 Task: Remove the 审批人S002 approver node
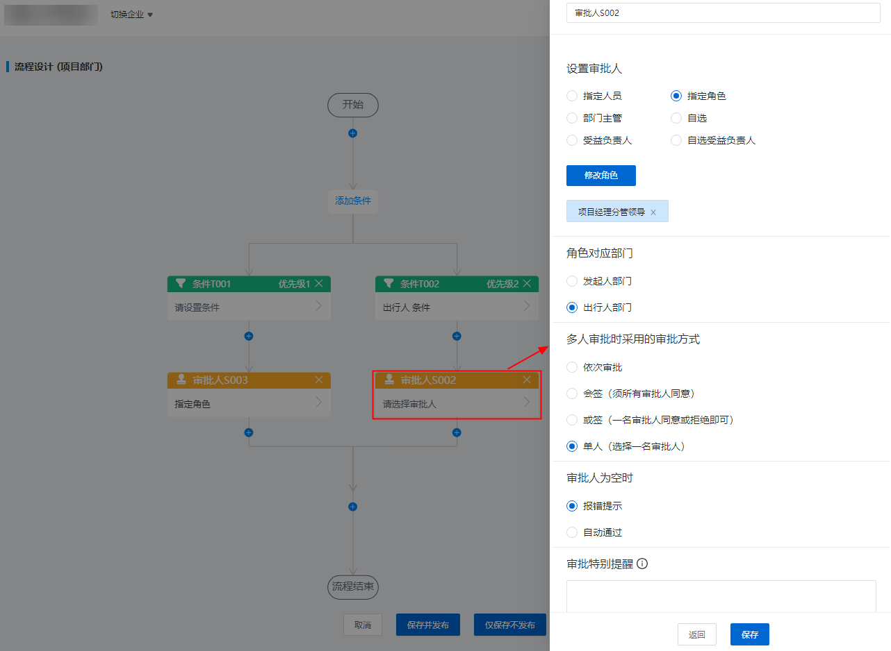(x=527, y=380)
